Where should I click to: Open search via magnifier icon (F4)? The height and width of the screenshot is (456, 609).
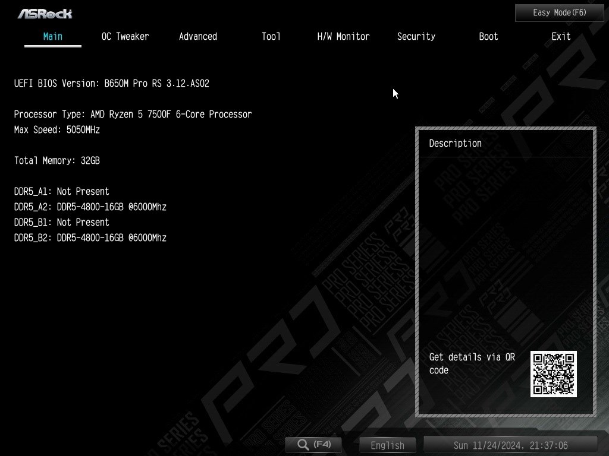[313, 444]
